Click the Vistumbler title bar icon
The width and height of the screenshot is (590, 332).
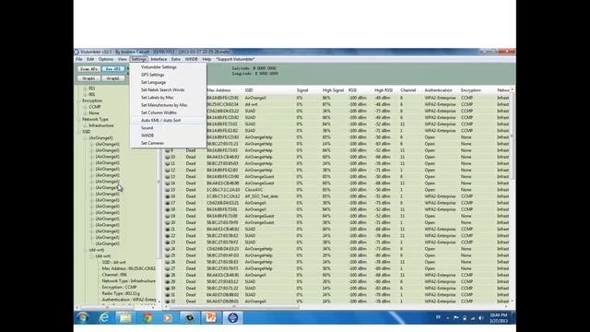tap(77, 52)
